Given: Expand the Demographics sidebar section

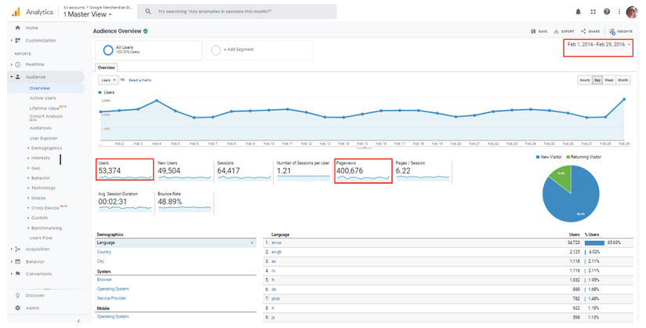Looking at the screenshot, I should click(46, 148).
